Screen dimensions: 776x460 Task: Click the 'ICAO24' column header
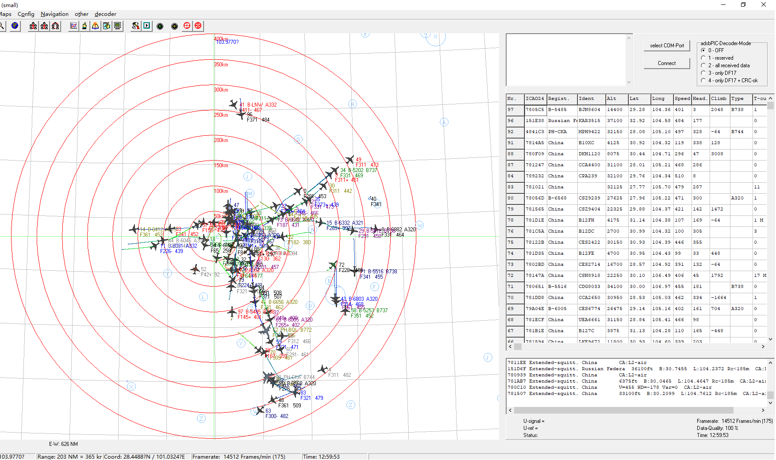click(535, 99)
